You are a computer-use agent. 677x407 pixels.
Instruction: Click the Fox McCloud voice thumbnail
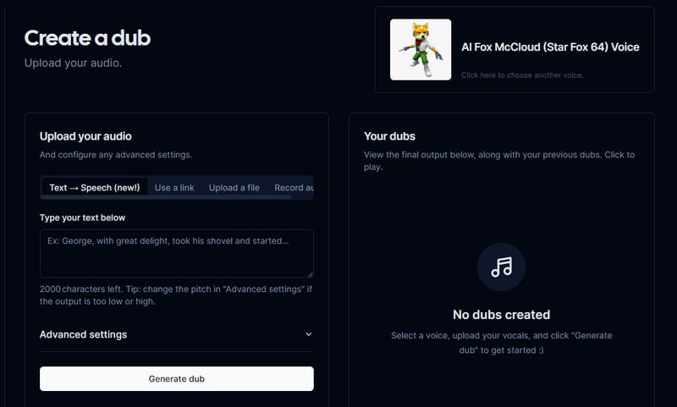pos(420,50)
